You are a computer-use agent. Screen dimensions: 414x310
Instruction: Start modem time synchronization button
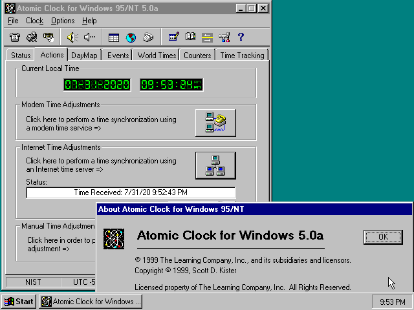click(x=215, y=123)
